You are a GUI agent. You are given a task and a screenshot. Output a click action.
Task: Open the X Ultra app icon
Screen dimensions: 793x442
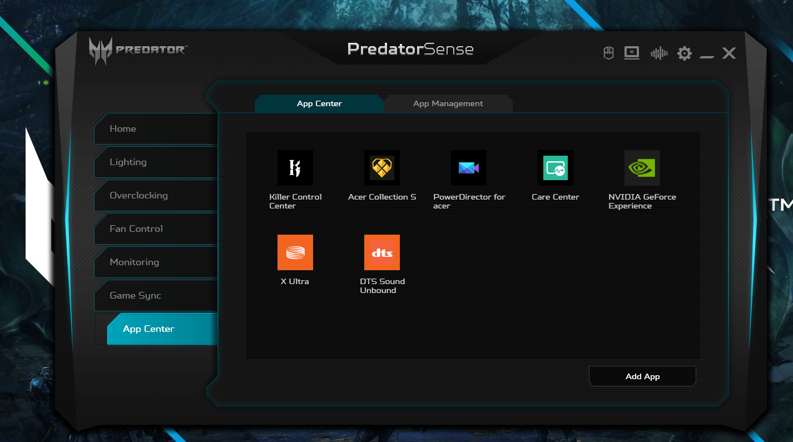click(295, 252)
